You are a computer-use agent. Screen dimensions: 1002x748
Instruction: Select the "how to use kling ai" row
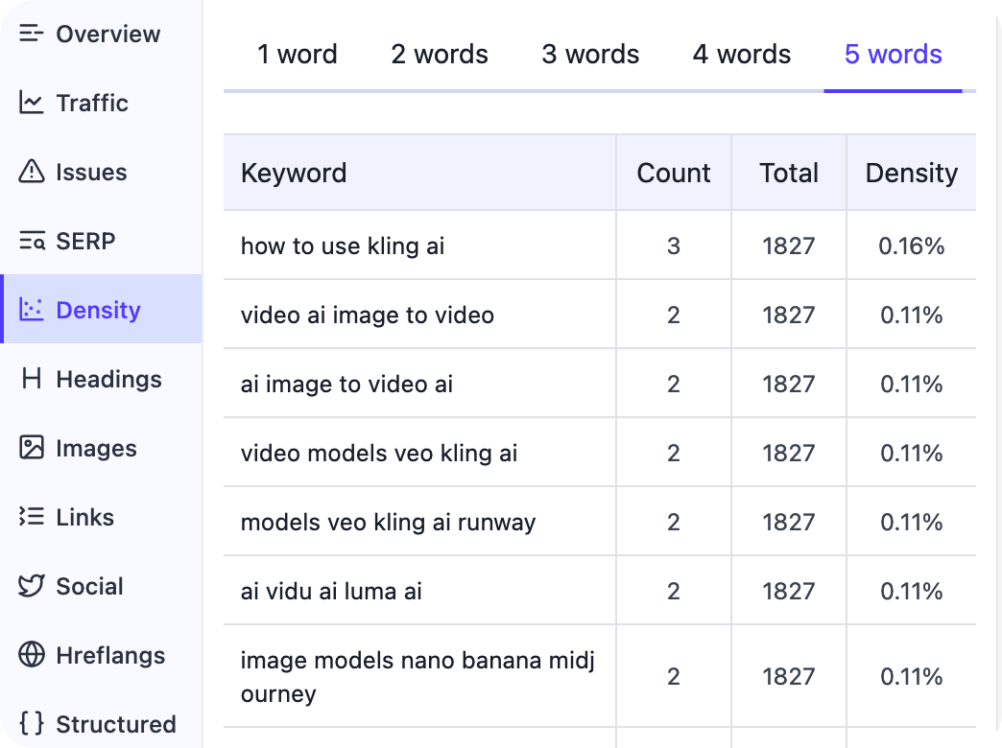(x=343, y=246)
